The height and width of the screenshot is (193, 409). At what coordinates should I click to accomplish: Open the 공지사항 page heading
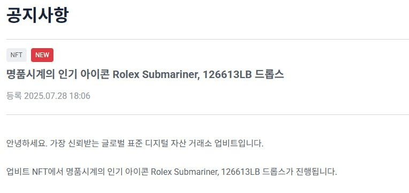tap(37, 15)
